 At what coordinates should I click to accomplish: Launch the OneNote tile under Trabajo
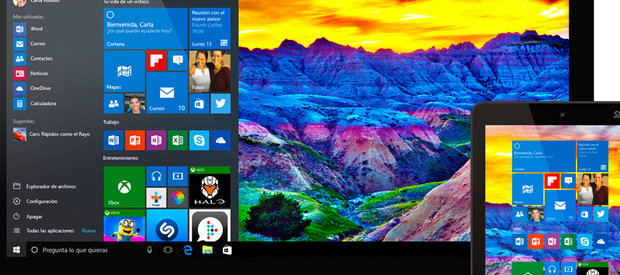tap(156, 140)
